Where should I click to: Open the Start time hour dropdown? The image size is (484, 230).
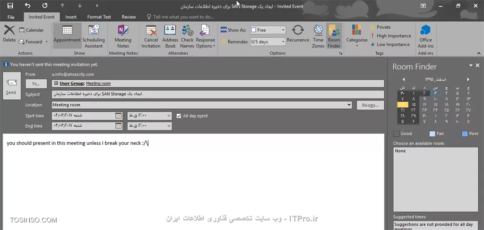(169, 116)
